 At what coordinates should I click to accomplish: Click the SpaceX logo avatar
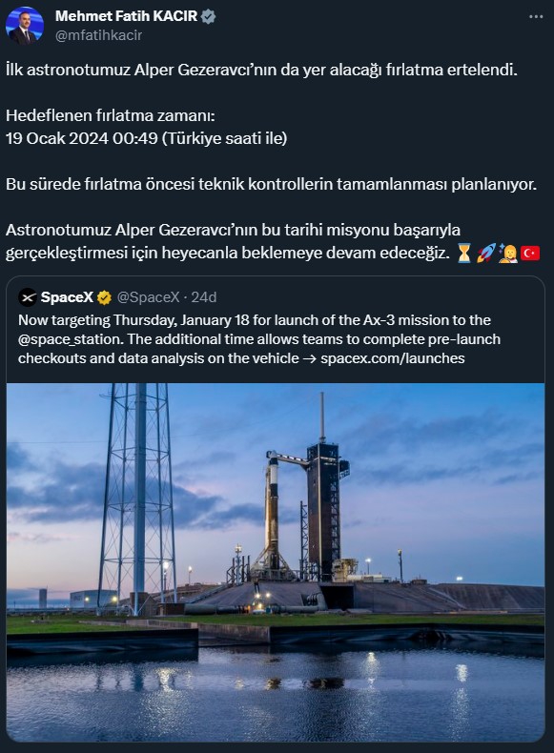pos(28,297)
